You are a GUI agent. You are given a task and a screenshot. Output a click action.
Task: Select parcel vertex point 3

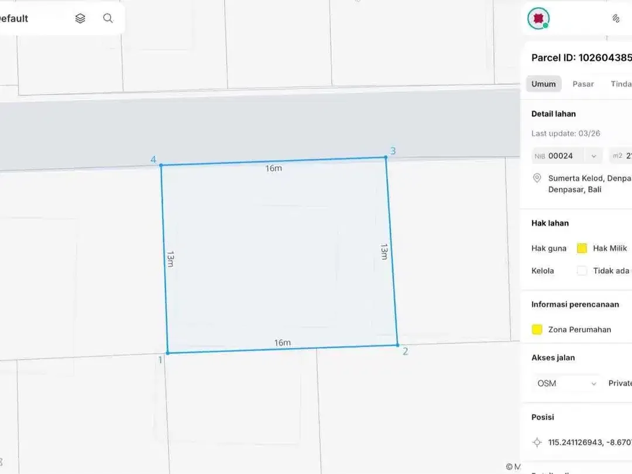(x=386, y=157)
